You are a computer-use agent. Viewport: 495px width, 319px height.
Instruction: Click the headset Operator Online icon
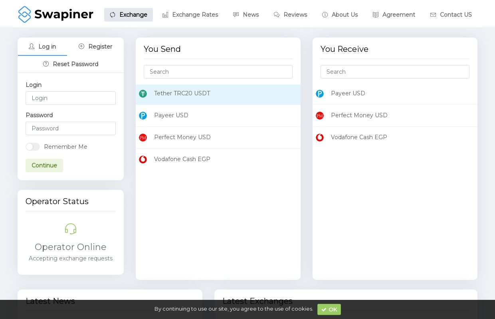pyautogui.click(x=71, y=229)
